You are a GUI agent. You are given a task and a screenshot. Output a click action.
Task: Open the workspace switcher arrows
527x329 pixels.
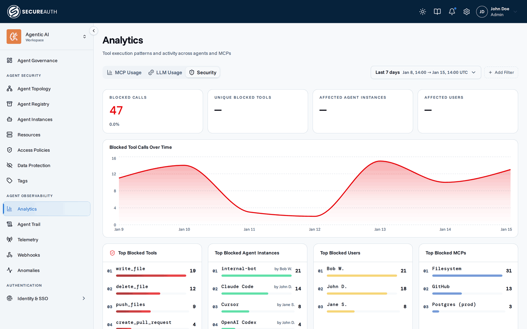coord(85,37)
